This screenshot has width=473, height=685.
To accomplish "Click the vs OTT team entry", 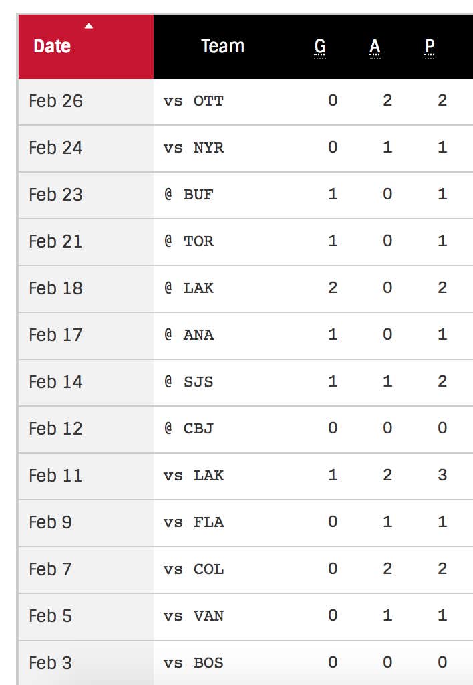I will (x=194, y=102).
